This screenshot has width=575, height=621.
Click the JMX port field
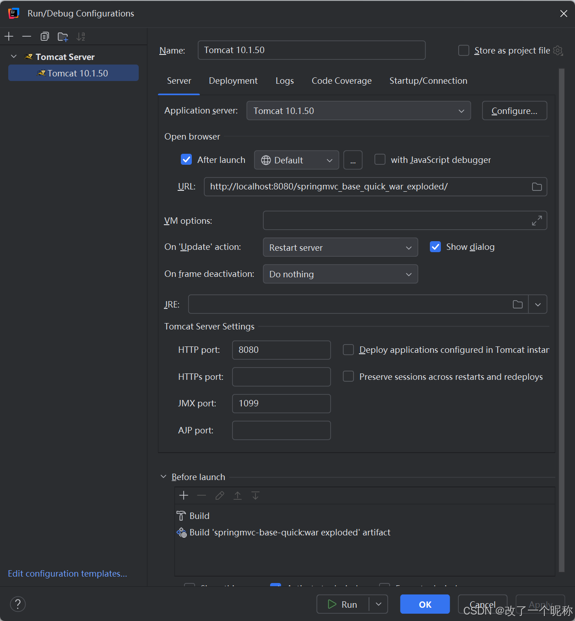tap(282, 404)
